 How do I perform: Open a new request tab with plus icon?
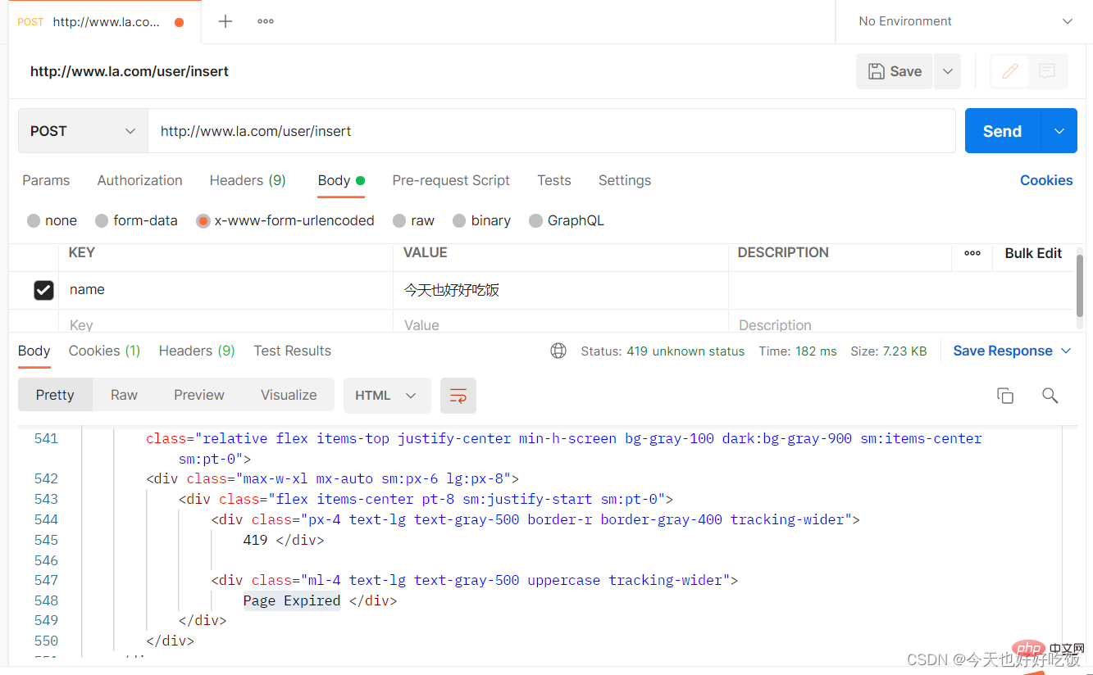(225, 21)
